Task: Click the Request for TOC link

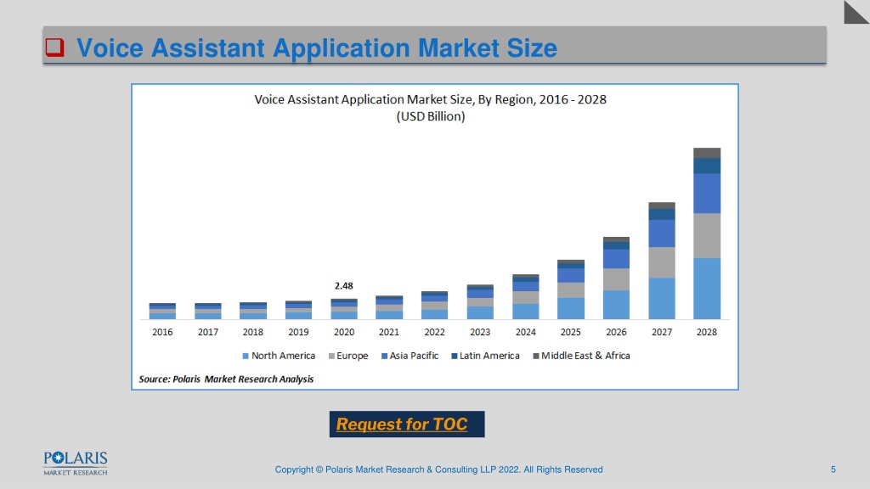Action: coord(402,424)
